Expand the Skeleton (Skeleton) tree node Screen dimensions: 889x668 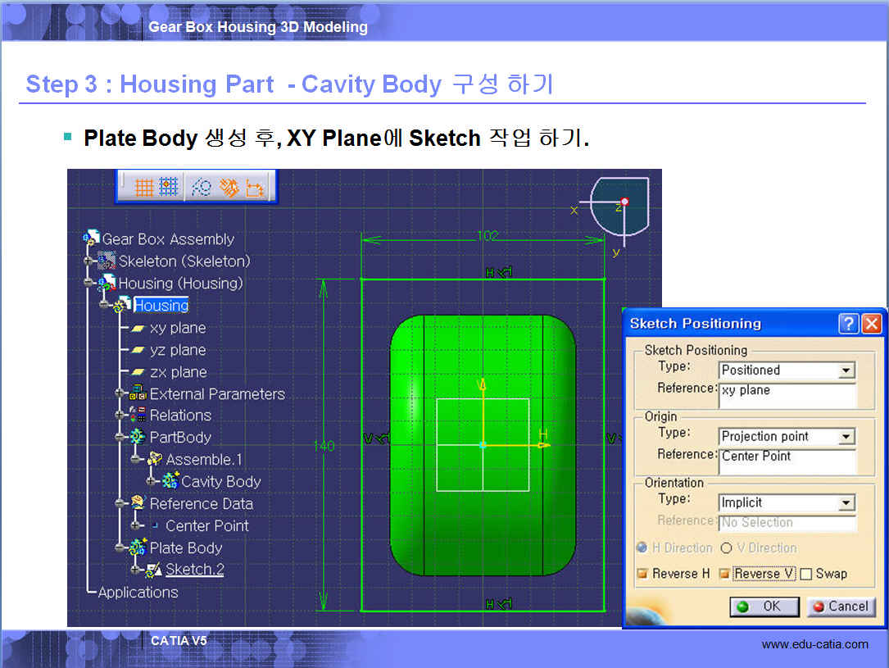coord(89,261)
